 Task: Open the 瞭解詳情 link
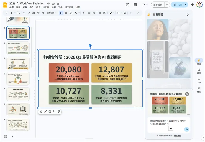pyautogui.click(x=177, y=136)
